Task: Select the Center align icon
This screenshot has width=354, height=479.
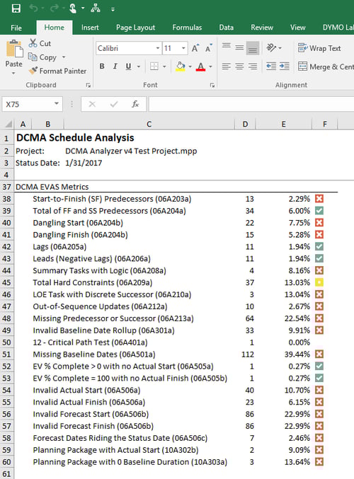Action: pos(239,67)
